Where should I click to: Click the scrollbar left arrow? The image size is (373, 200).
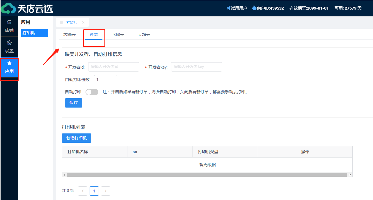click(x=64, y=175)
